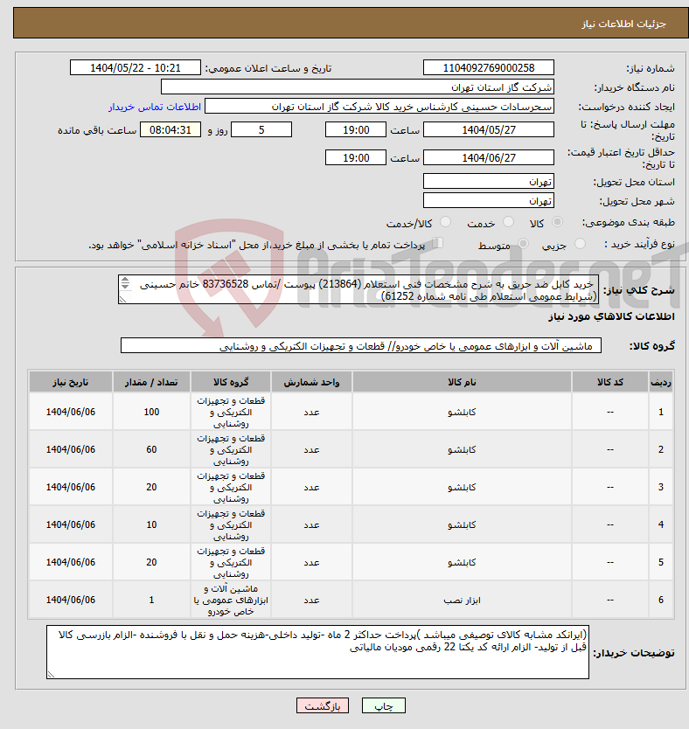The width and height of the screenshot is (689, 729).
Task: Click the کد کالا column header
Action: click(x=610, y=382)
